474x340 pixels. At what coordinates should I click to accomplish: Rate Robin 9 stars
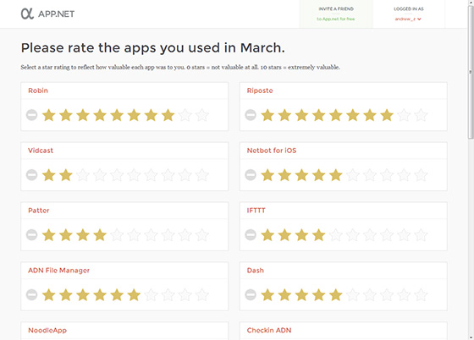point(185,115)
